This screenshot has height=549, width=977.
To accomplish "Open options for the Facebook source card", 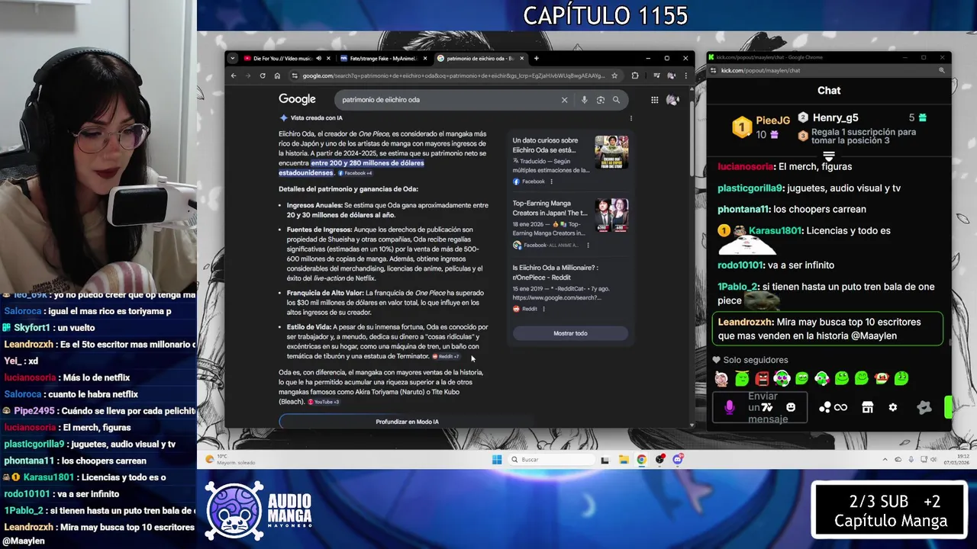I will coord(551,181).
